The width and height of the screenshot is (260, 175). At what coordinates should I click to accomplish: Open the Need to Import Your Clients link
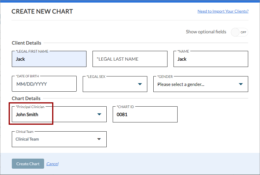tap(223, 11)
